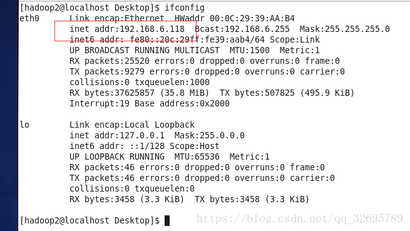Click the MTU:1500 value
410x231 pixels.
(x=250, y=50)
